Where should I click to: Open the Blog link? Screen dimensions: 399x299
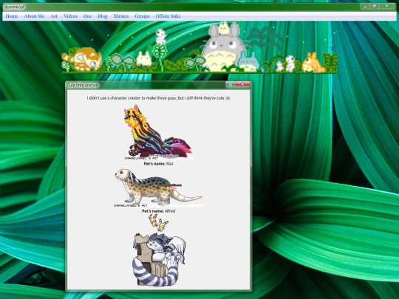tap(102, 16)
